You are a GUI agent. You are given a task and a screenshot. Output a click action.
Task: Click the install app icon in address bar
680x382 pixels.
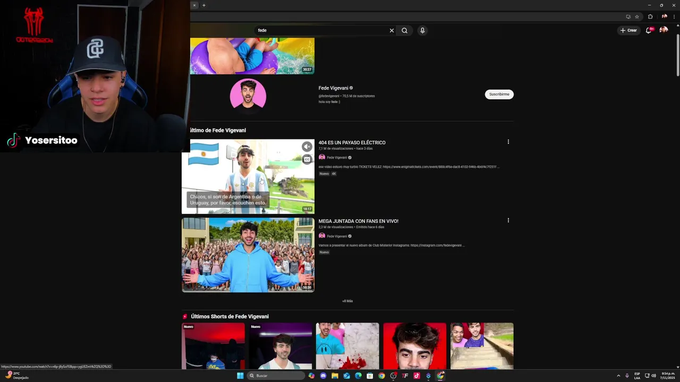(628, 16)
